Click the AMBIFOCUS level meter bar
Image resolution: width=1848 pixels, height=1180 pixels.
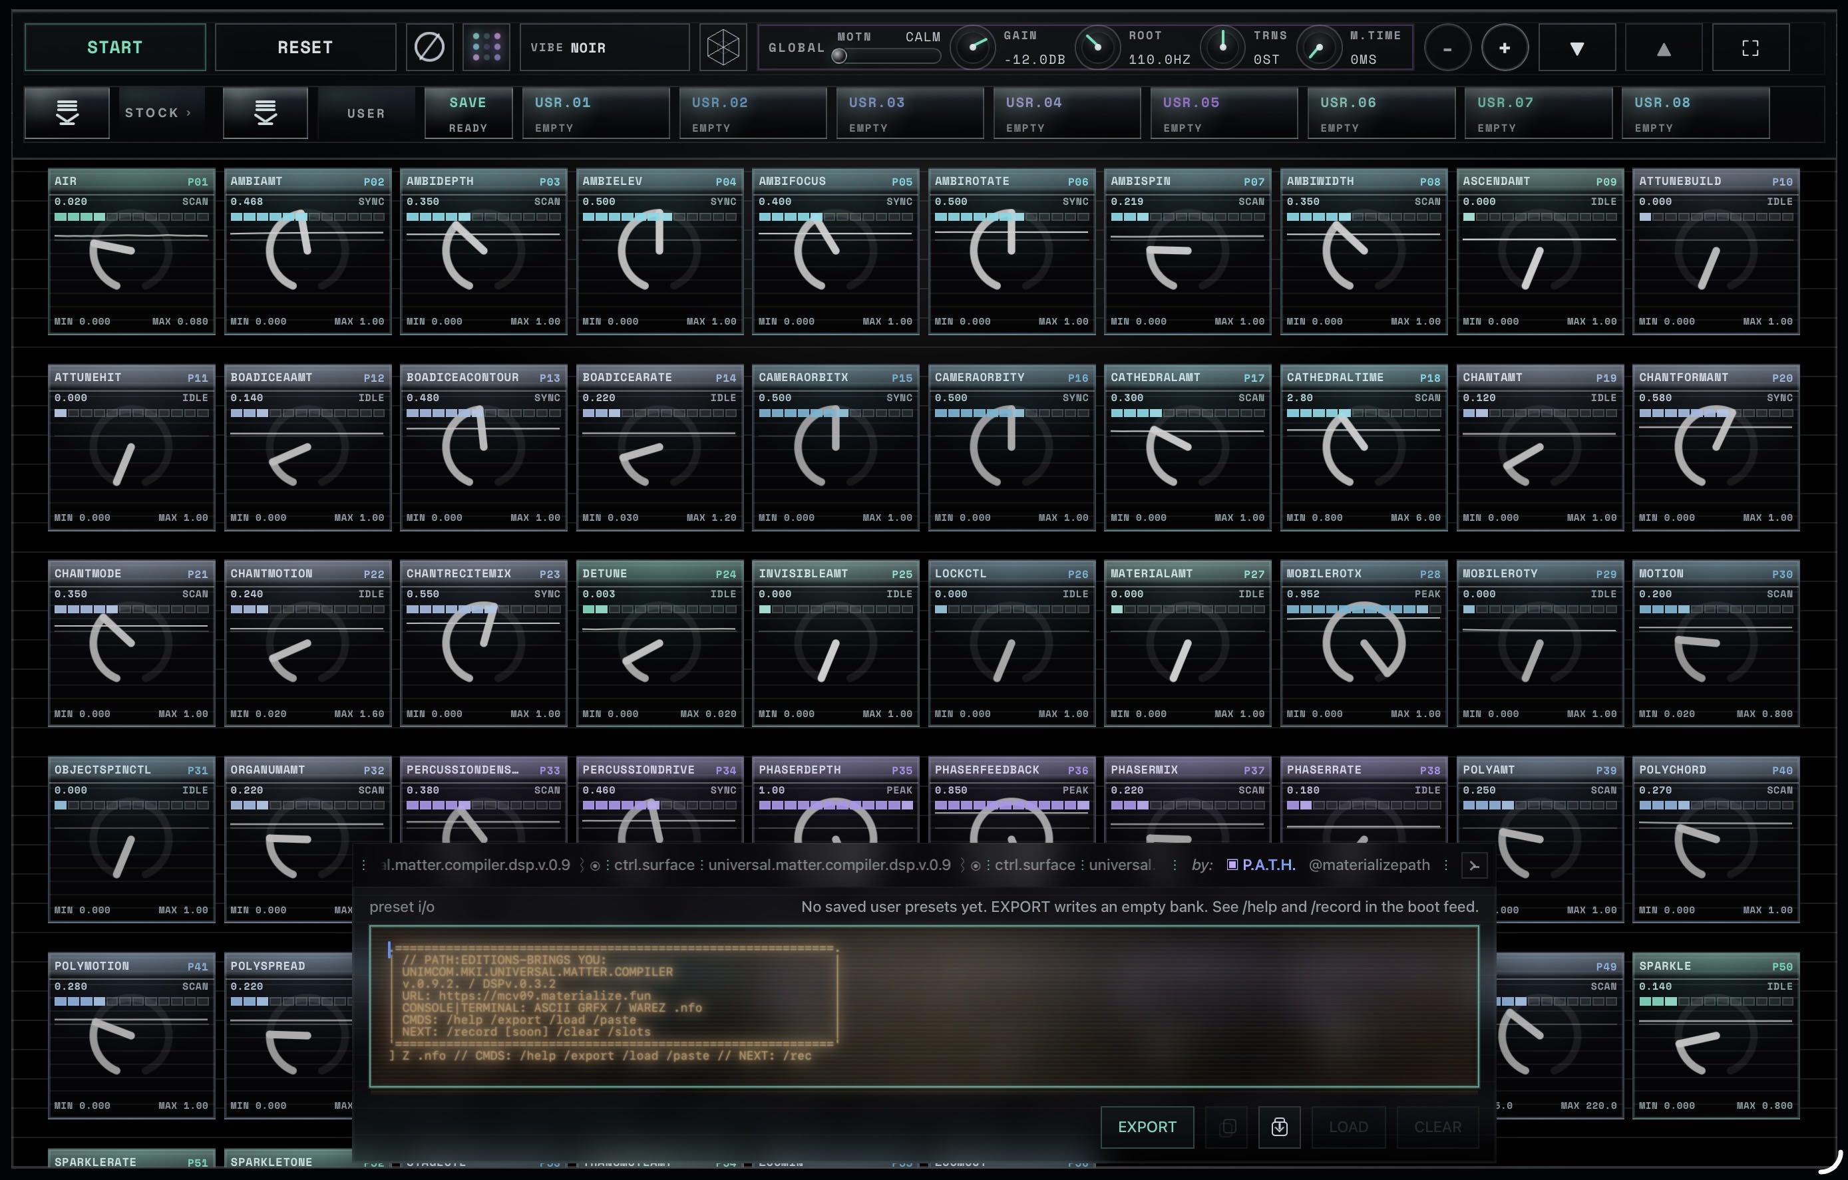pyautogui.click(x=836, y=217)
